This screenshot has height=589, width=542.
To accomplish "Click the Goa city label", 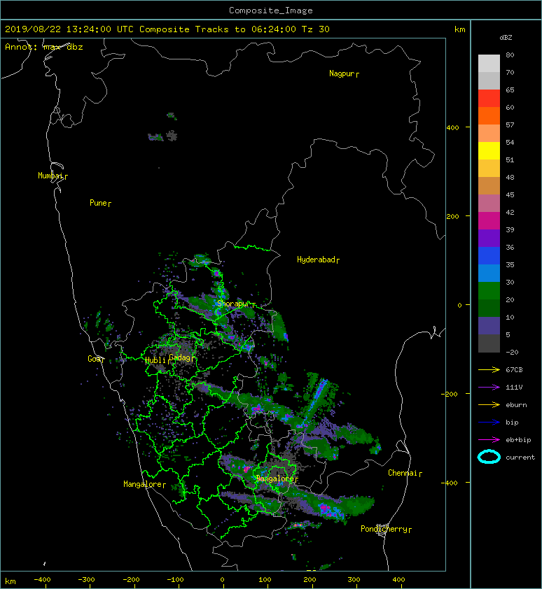I will point(94,359).
